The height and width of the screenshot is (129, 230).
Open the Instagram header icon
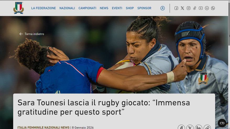[189, 8]
